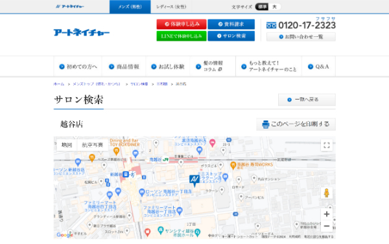
Task: Click the Art Nature salon map marker
Action: click(x=194, y=181)
